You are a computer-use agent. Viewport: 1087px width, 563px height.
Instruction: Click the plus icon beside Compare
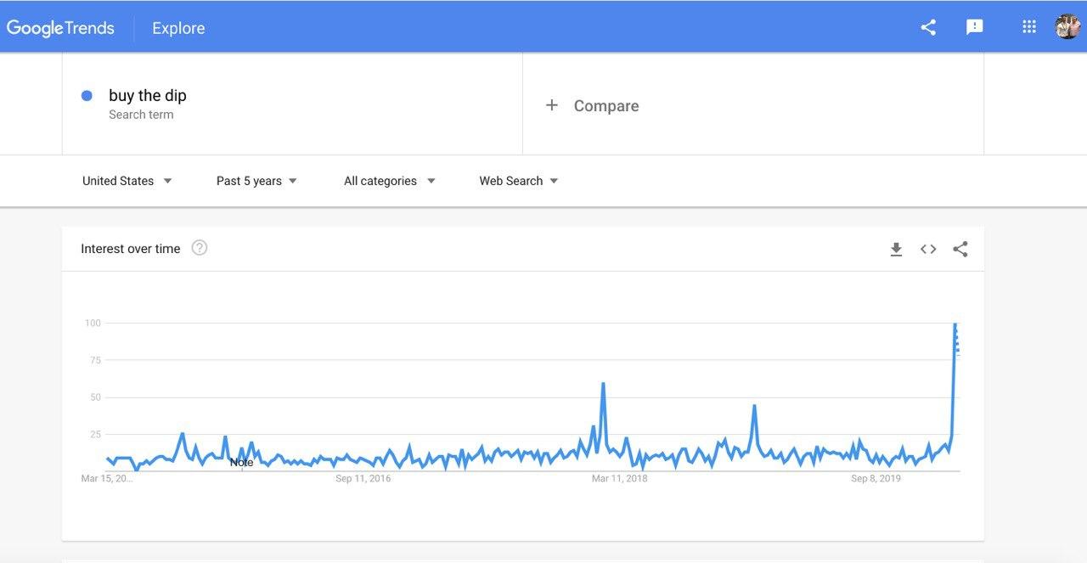pyautogui.click(x=552, y=105)
